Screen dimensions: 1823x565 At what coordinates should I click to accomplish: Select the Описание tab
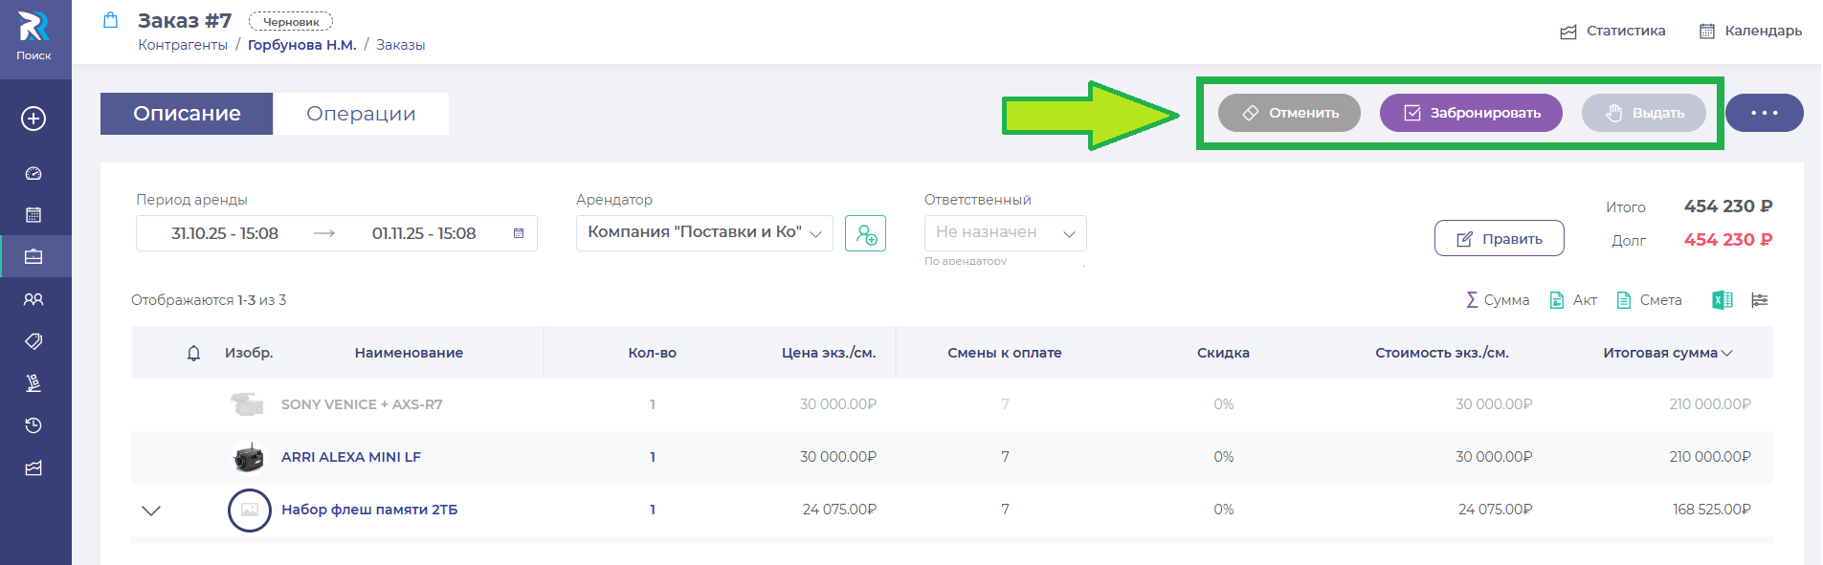point(187,114)
